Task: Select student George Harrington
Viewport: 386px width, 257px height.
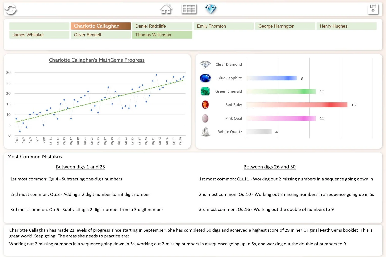Action: tap(285, 26)
